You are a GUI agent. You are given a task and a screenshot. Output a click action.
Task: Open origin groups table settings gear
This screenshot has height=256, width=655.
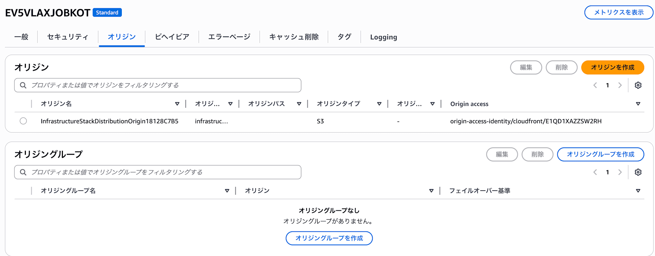(x=638, y=172)
